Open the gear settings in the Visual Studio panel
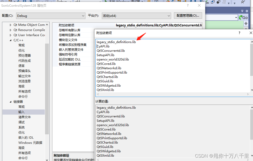Viewport: 253px width, 161px height. tap(247, 11)
